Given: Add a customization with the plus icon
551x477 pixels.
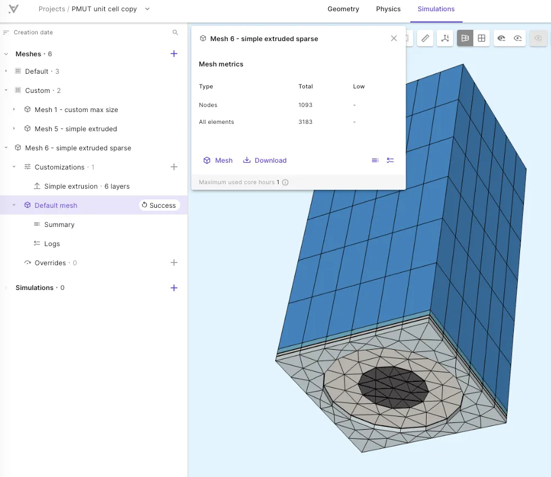Looking at the screenshot, I should point(173,167).
